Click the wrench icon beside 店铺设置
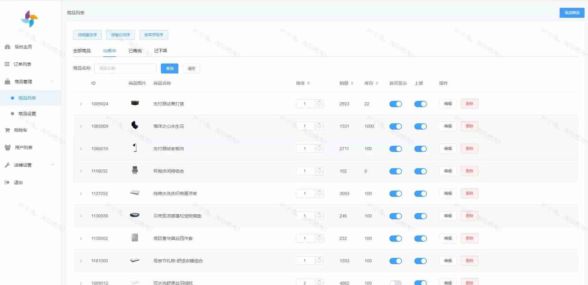This screenshot has width=588, height=285. 7,165
